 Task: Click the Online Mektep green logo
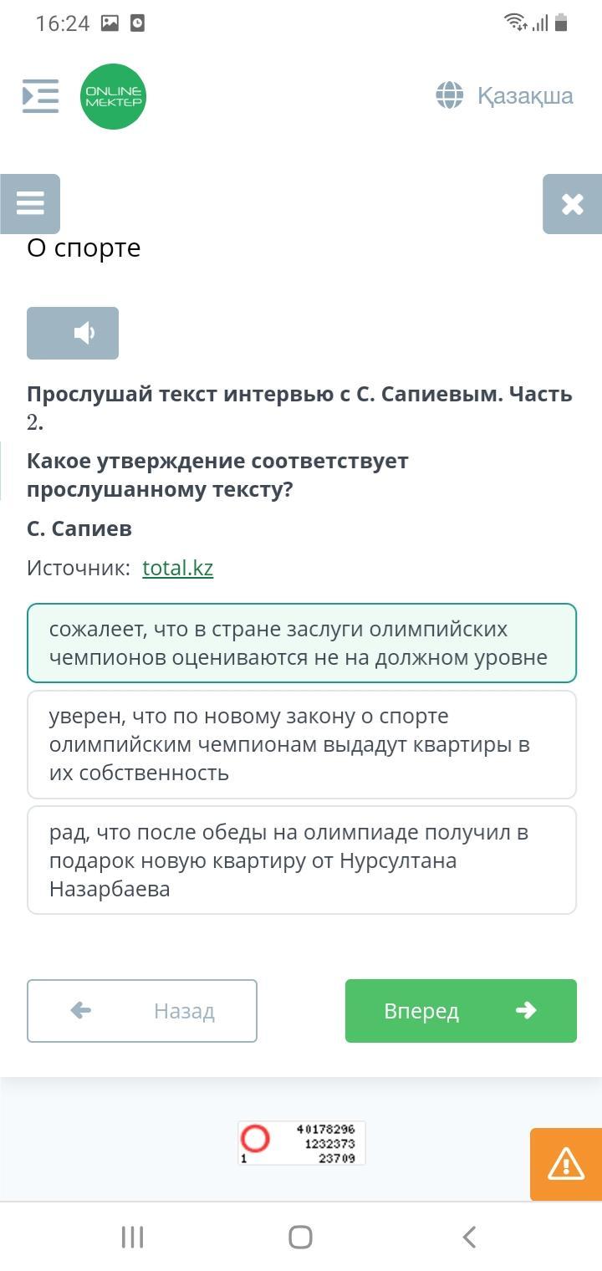point(113,96)
